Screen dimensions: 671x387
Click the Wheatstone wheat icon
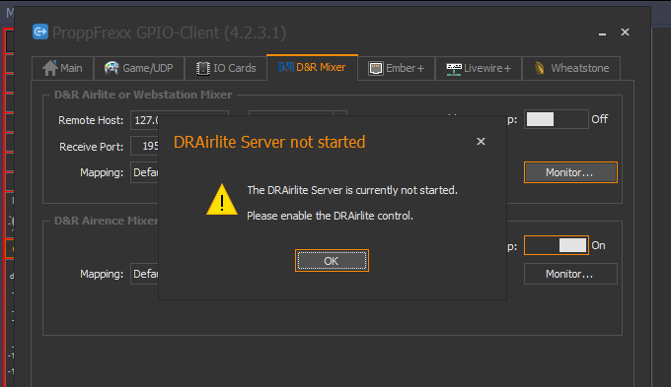tap(539, 68)
